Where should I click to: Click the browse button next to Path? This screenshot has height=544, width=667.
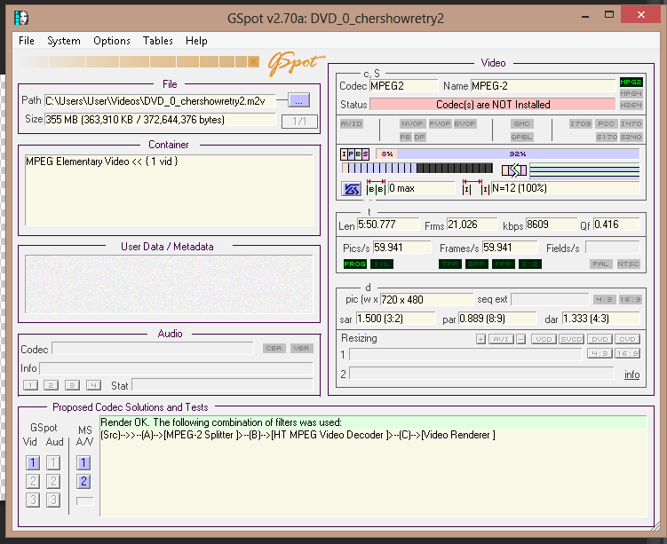click(x=299, y=100)
